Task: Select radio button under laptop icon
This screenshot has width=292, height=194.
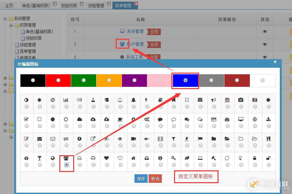Action: coord(201,165)
